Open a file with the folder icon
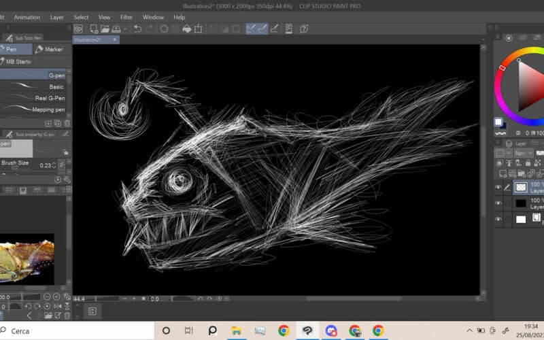The width and height of the screenshot is (544, 340). click(105, 29)
